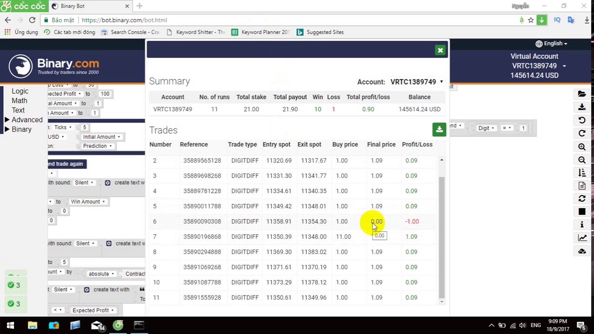Open the Windows notification center
This screenshot has width=594, height=334.
[581, 325]
